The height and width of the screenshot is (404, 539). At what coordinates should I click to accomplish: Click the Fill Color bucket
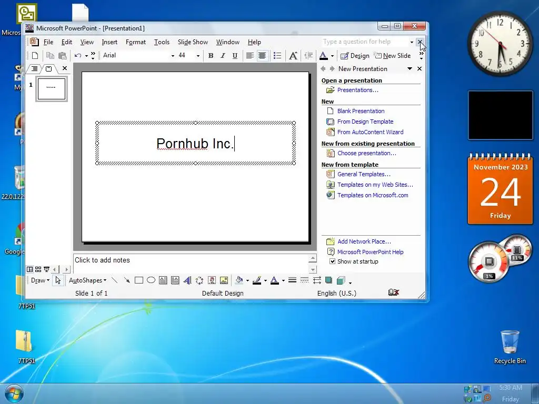239,280
